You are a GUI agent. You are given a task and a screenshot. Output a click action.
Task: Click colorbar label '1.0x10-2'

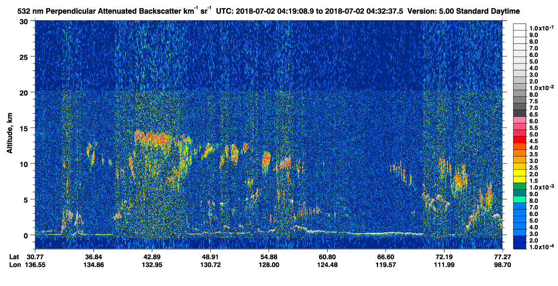pos(541,88)
